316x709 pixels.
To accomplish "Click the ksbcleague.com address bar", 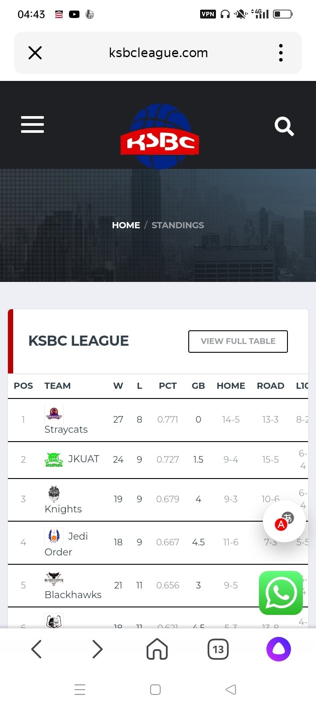I will [x=158, y=53].
